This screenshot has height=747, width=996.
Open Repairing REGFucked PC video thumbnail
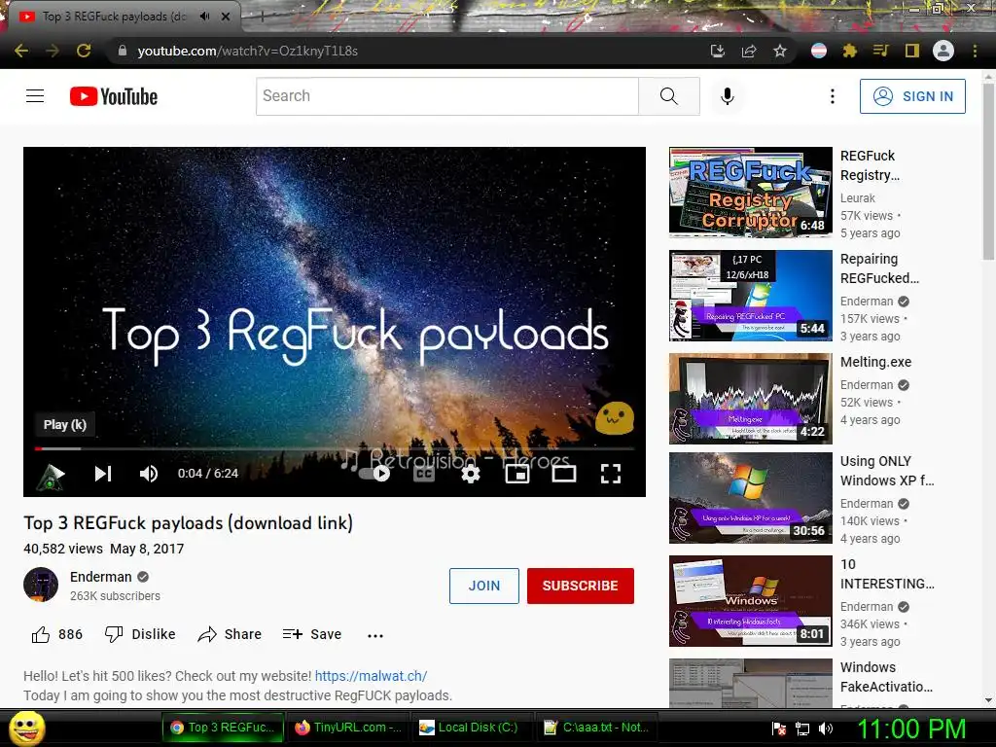click(x=751, y=296)
